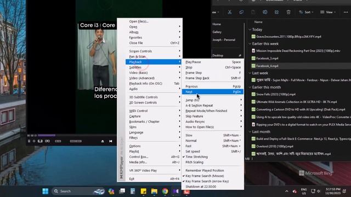Expand Repeat Mode/When Finished submenu
The image size is (351, 197).
click(x=213, y=111)
